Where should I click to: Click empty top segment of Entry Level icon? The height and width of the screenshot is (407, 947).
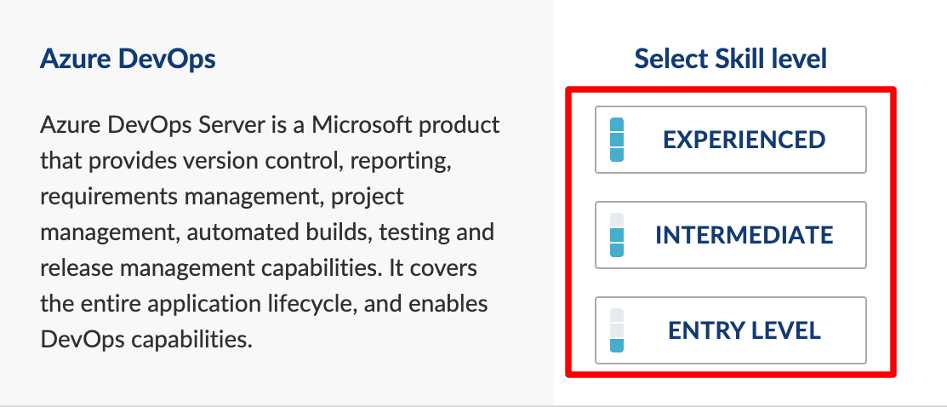click(618, 316)
